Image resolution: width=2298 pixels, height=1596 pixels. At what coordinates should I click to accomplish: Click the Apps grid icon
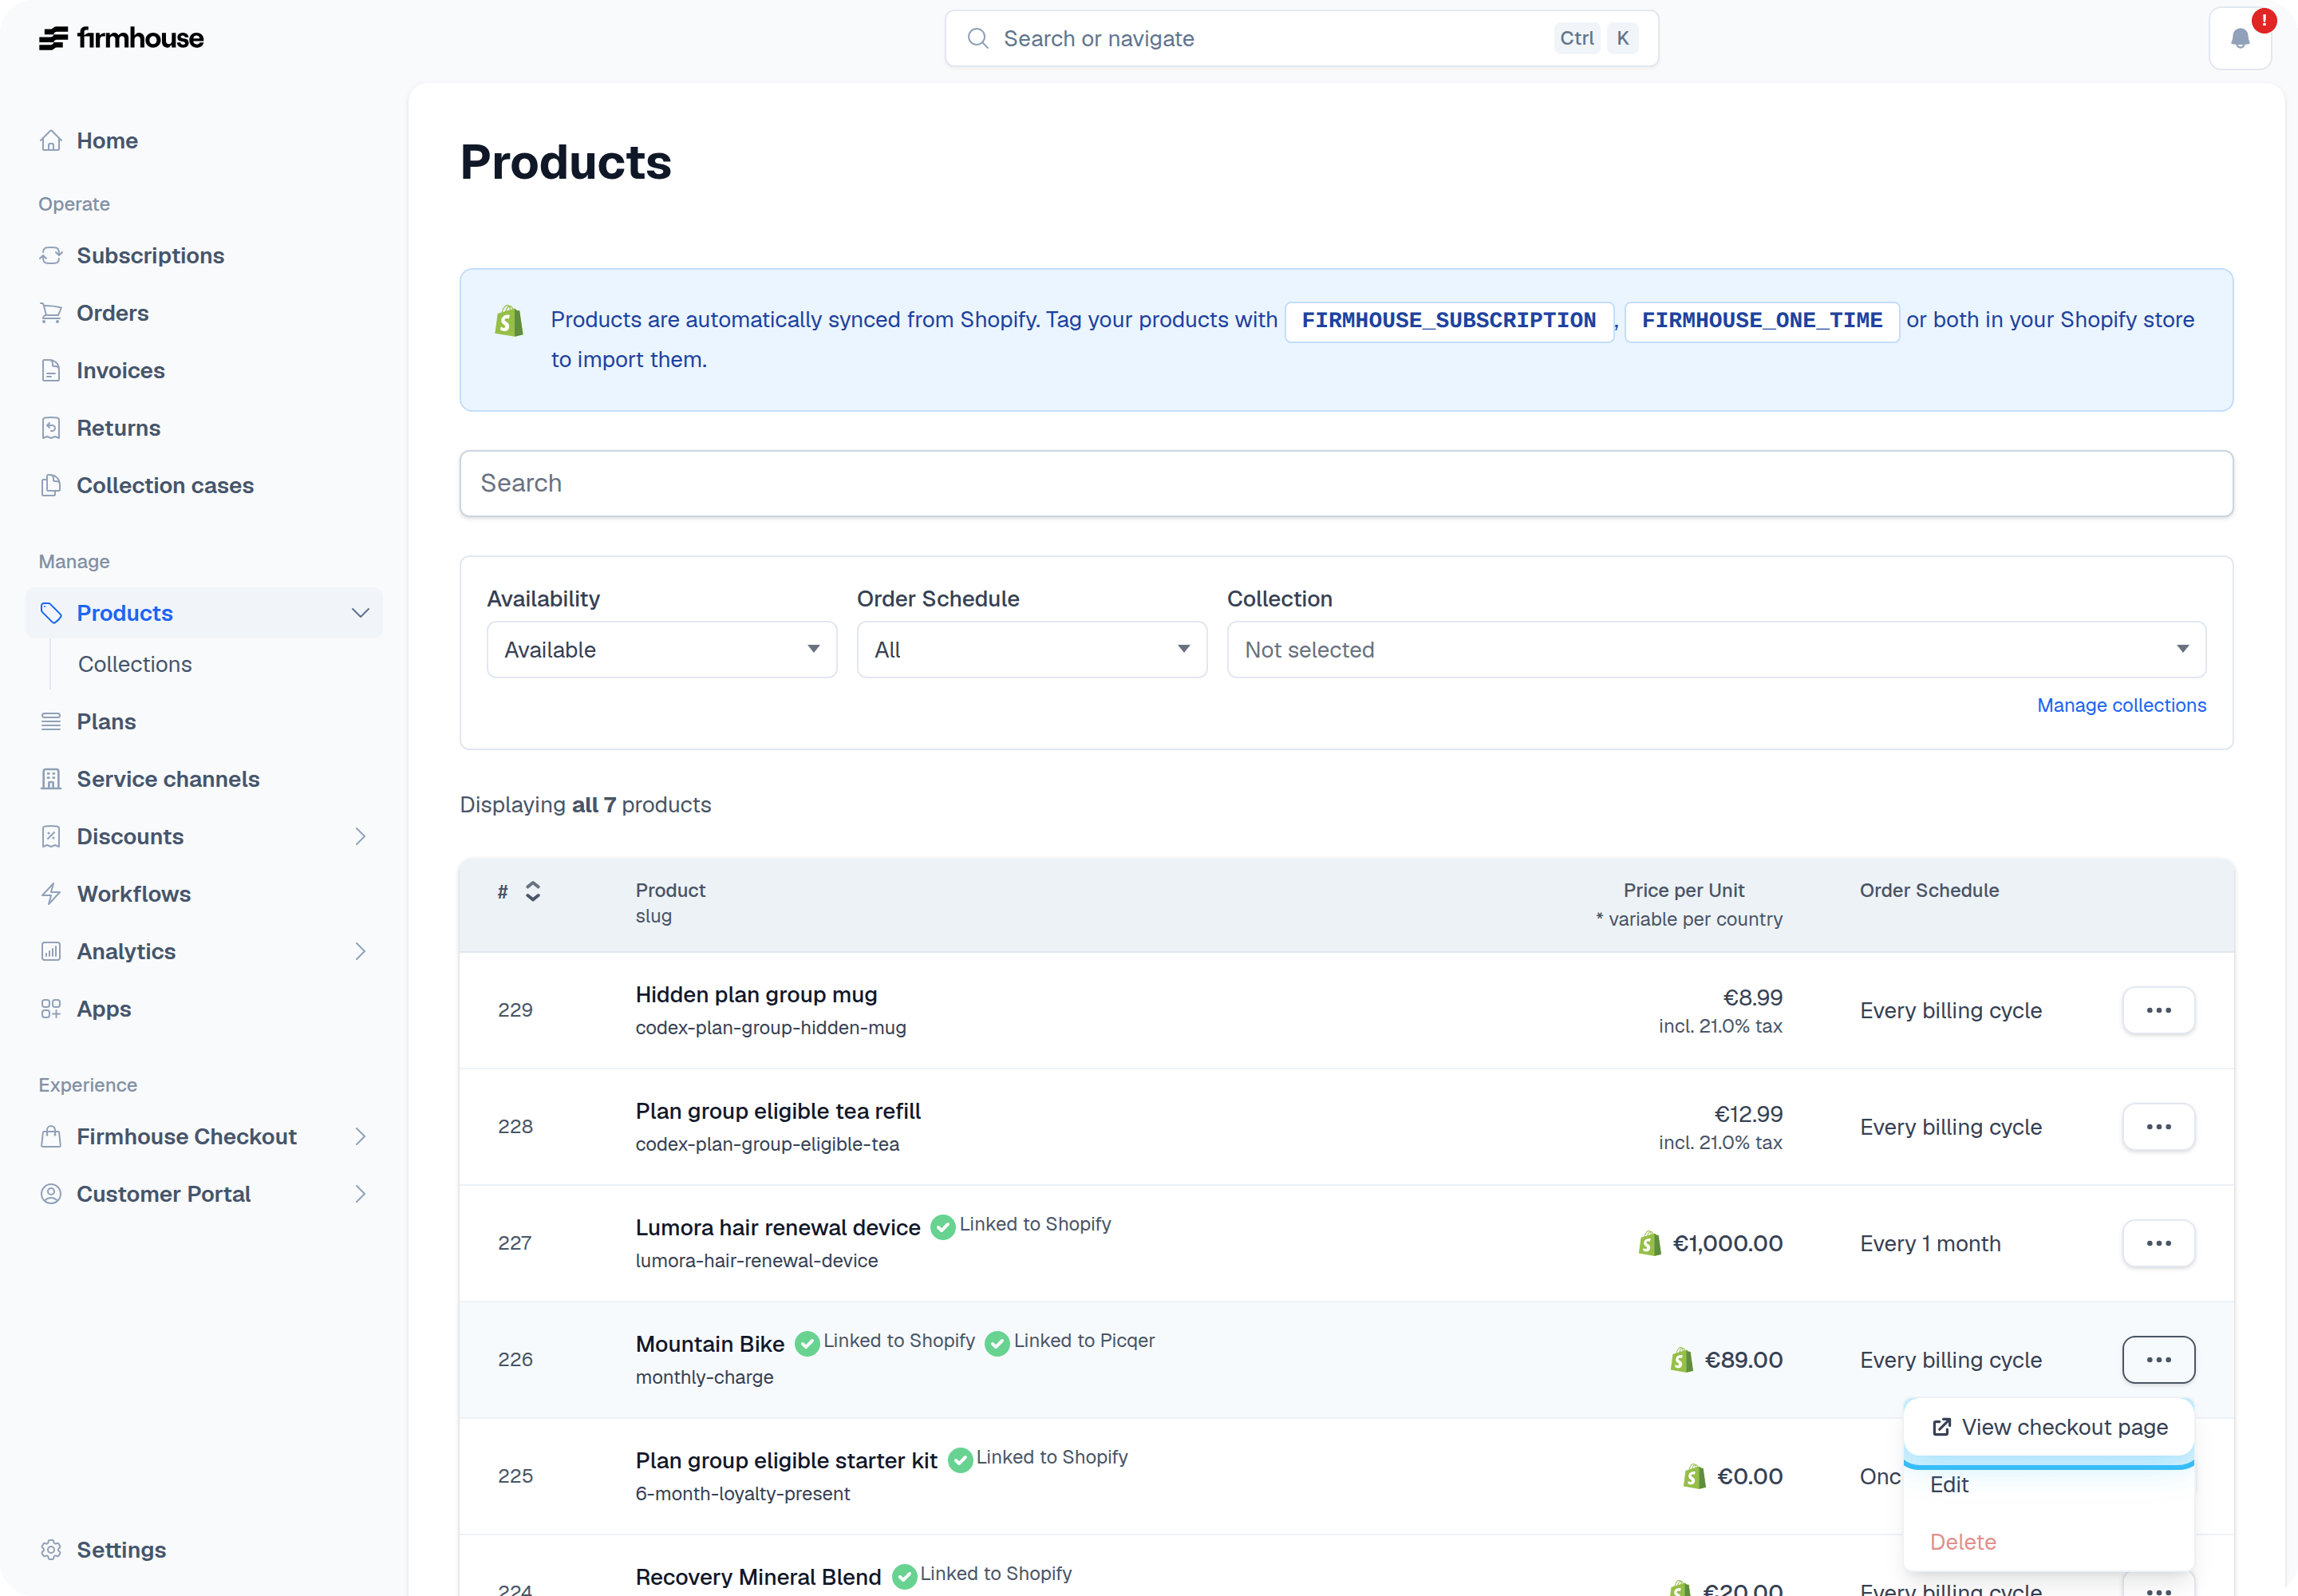pos(51,1008)
